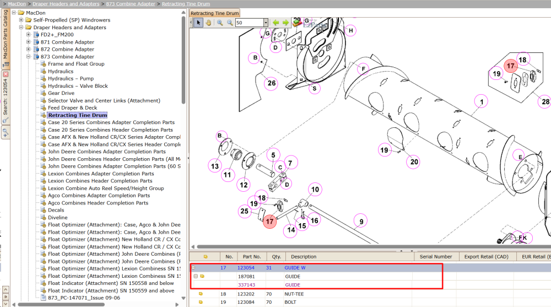The width and height of the screenshot is (551, 307).
Task: Click part number 123054 link
Action: coord(246,268)
